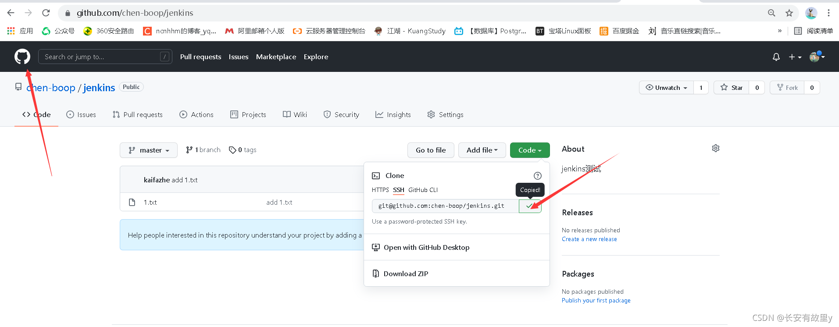Image resolution: width=839 pixels, height=327 pixels.
Task: Open the 云服务器管理控制台 bookmark
Action: click(x=329, y=31)
